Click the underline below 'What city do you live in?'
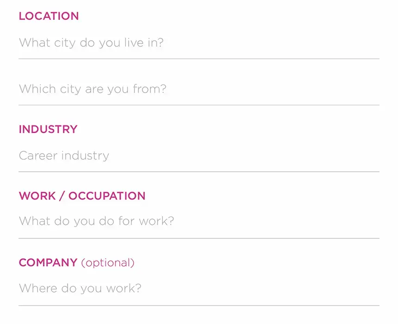Screen dimensions: 398x324 (199, 58)
